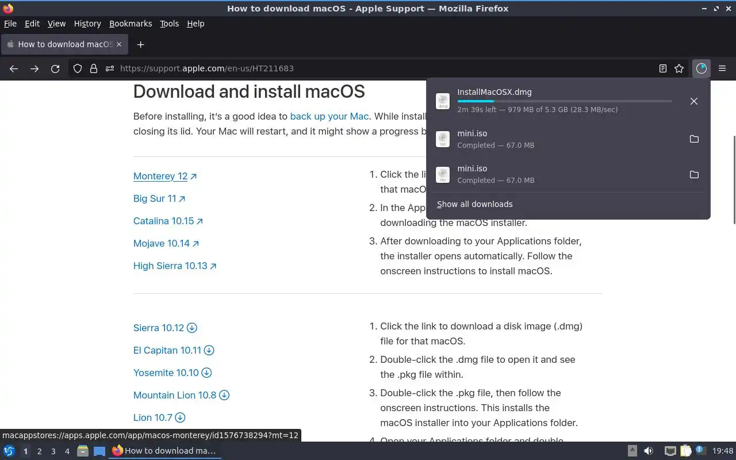Screen dimensions: 736x460
Task: Open the desktop start menu icon
Action: (9, 451)
